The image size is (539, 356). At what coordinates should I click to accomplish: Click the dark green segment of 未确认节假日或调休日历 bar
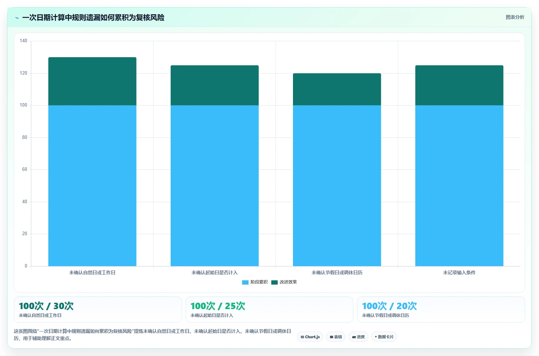pos(337,89)
